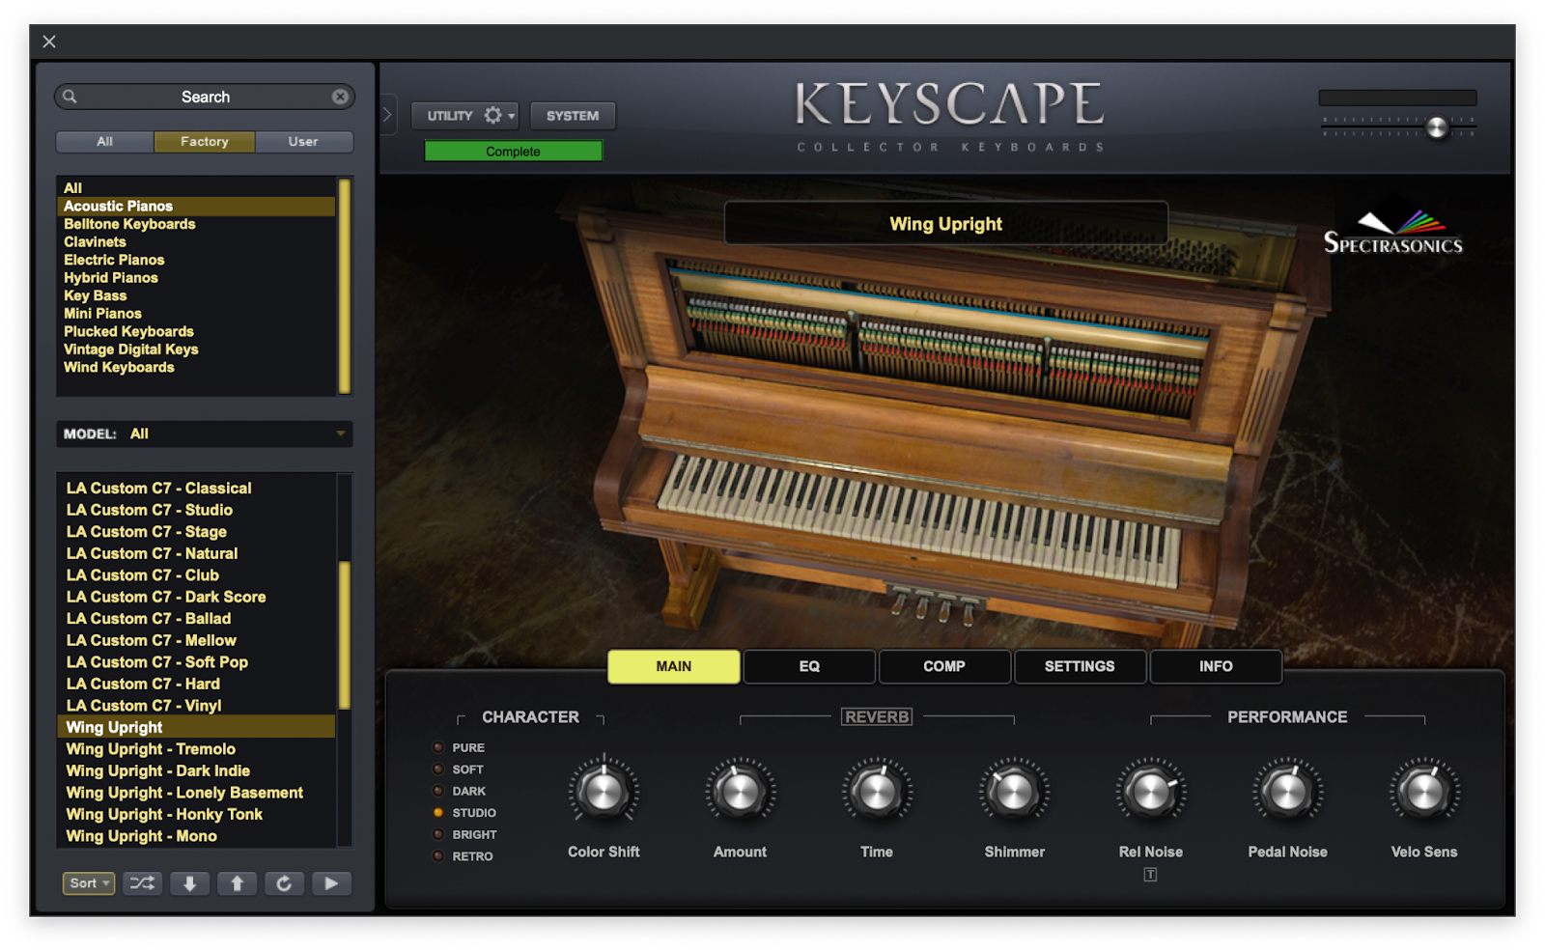This screenshot has height=951, width=1545.
Task: Switch to the COMP tab
Action: coord(944,666)
